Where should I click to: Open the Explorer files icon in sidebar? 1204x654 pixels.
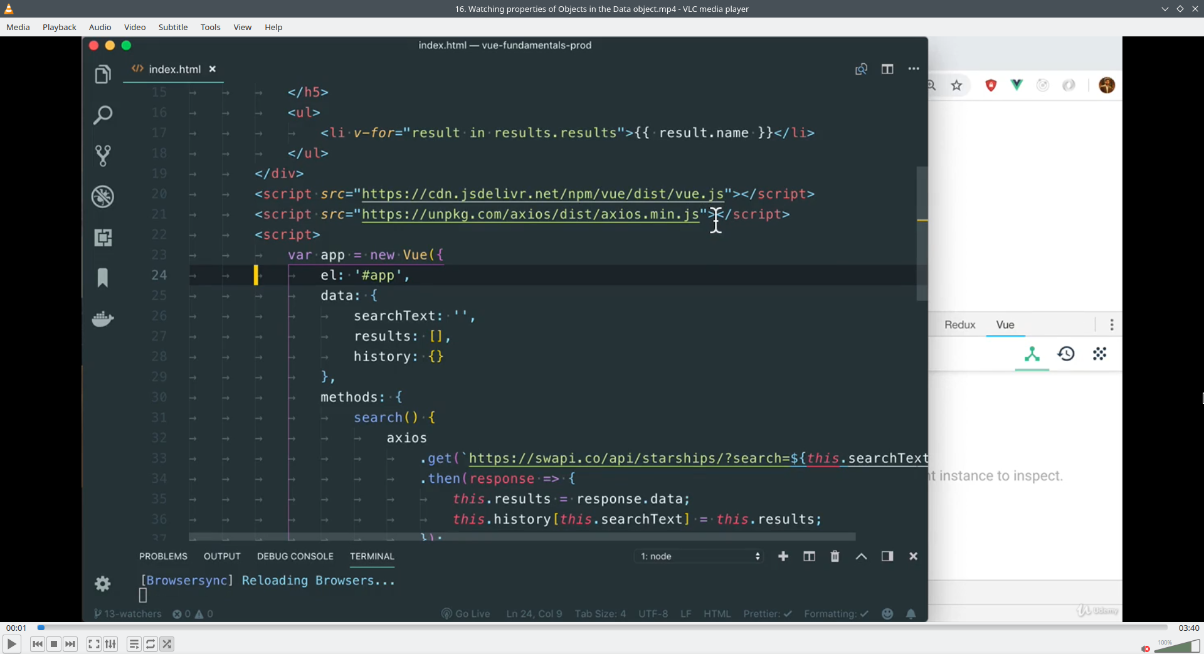pyautogui.click(x=103, y=74)
